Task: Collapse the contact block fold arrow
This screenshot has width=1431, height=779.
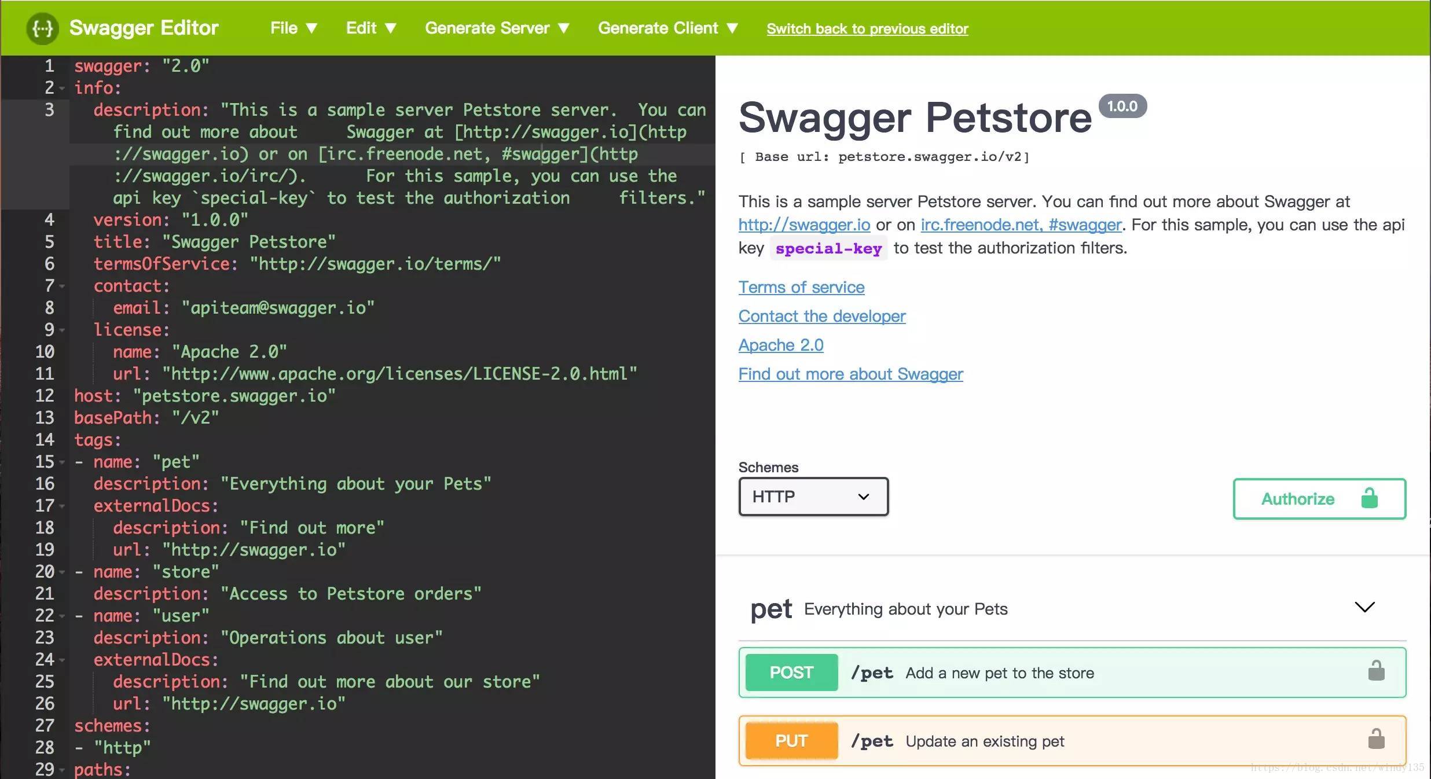Action: point(62,286)
